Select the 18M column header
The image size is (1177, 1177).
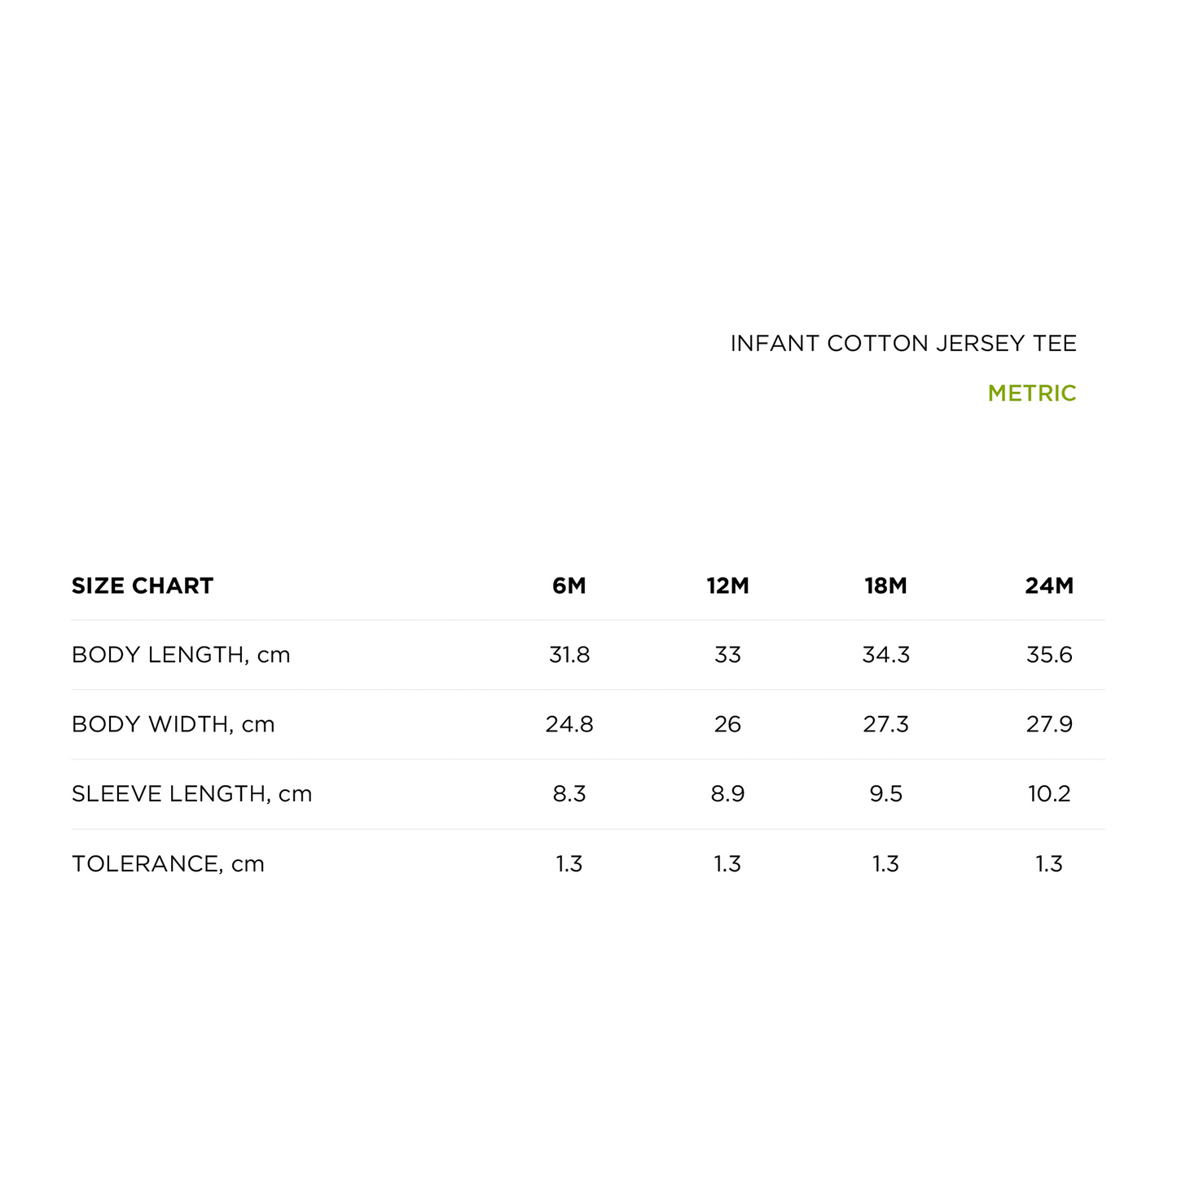click(885, 586)
